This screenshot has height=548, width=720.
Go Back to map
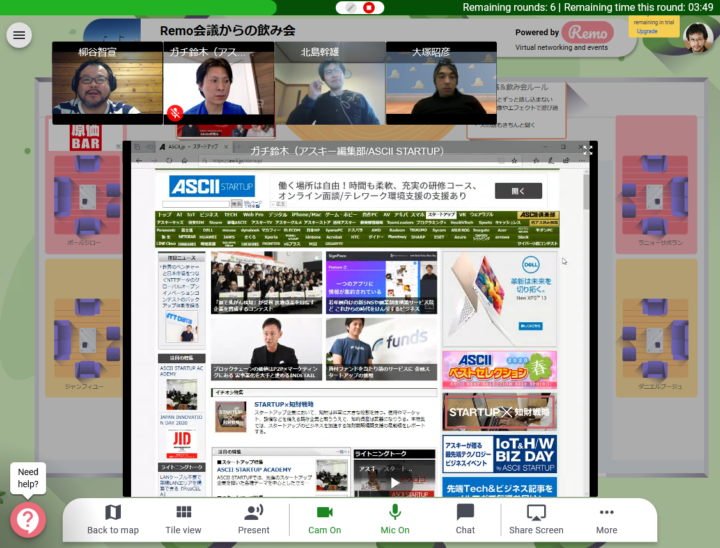[x=113, y=520]
